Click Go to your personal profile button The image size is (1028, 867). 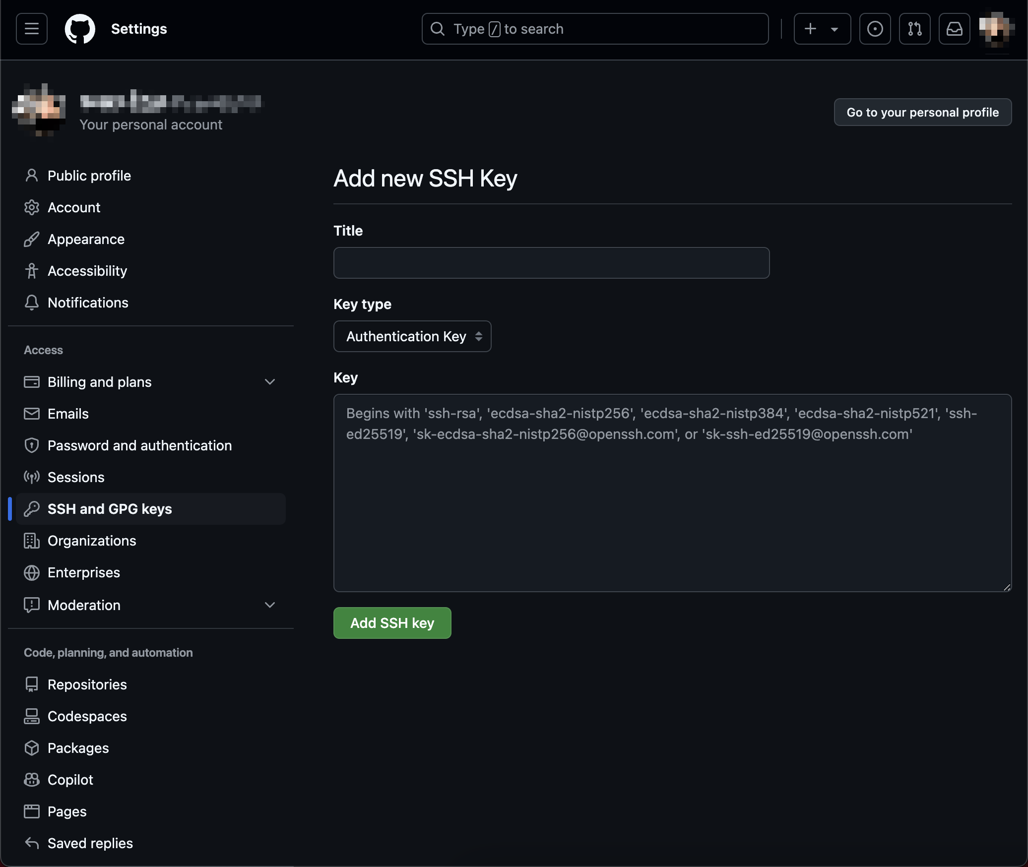point(922,112)
